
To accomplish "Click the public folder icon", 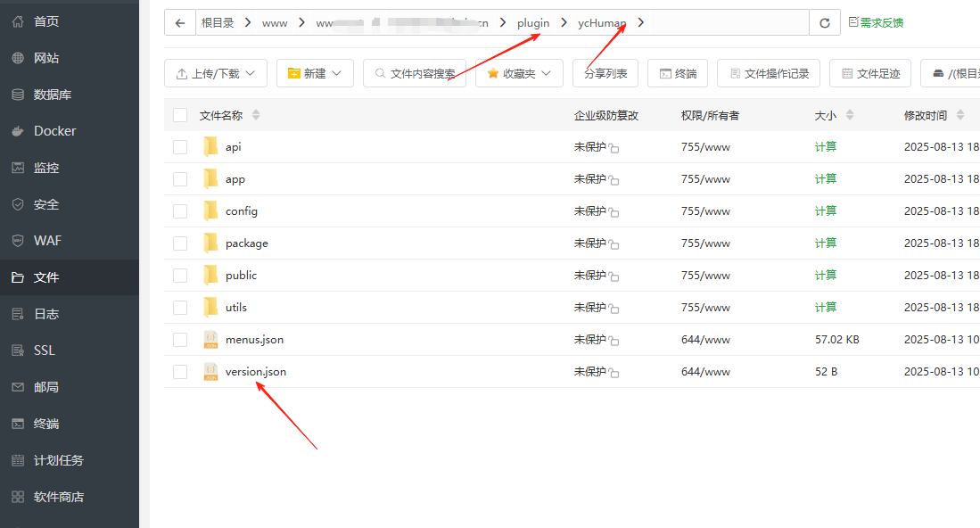I will 210,275.
